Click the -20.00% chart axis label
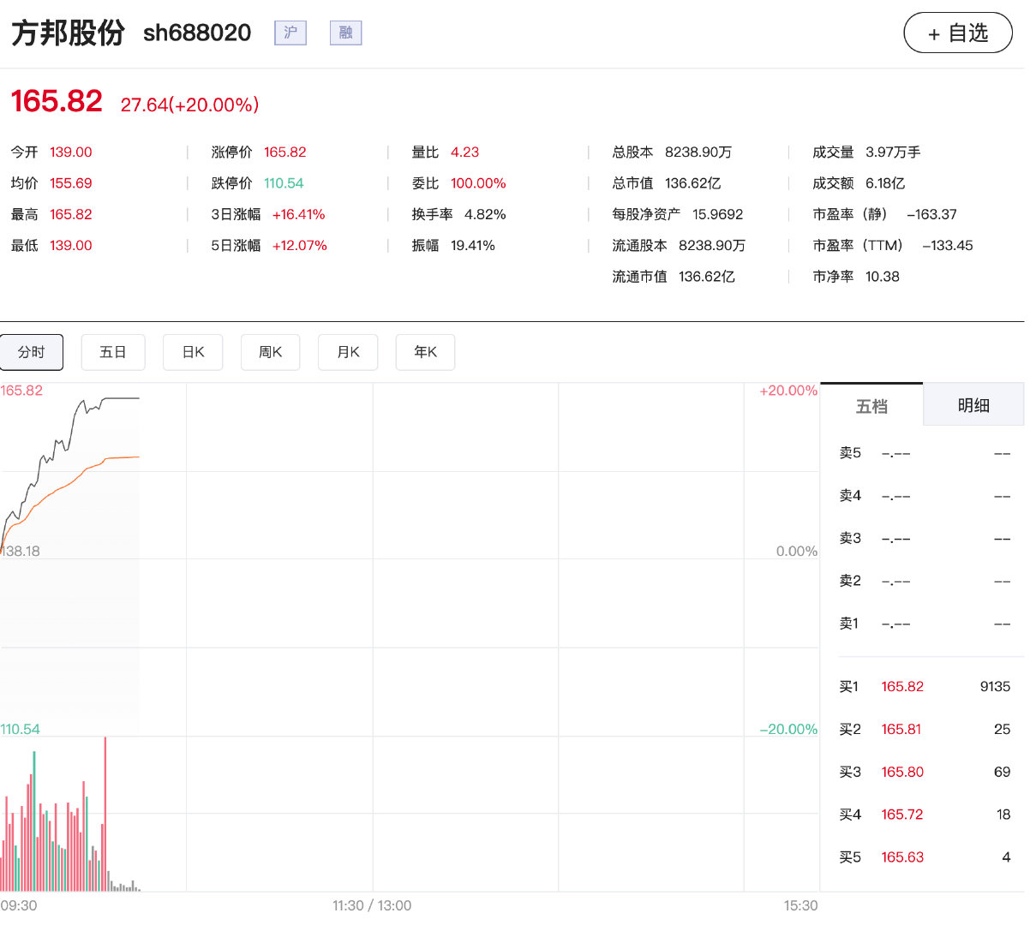1030x925 pixels. click(x=788, y=730)
